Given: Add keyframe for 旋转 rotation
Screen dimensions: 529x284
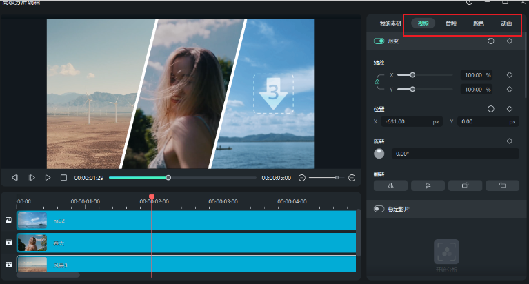Looking at the screenshot, I should (510, 141).
